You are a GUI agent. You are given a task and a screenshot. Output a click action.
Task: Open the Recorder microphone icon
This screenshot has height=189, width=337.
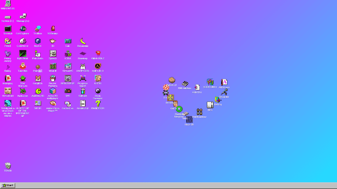pyautogui.click(x=224, y=92)
